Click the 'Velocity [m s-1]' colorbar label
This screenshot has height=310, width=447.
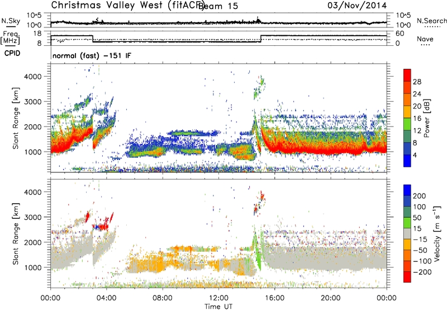click(437, 234)
